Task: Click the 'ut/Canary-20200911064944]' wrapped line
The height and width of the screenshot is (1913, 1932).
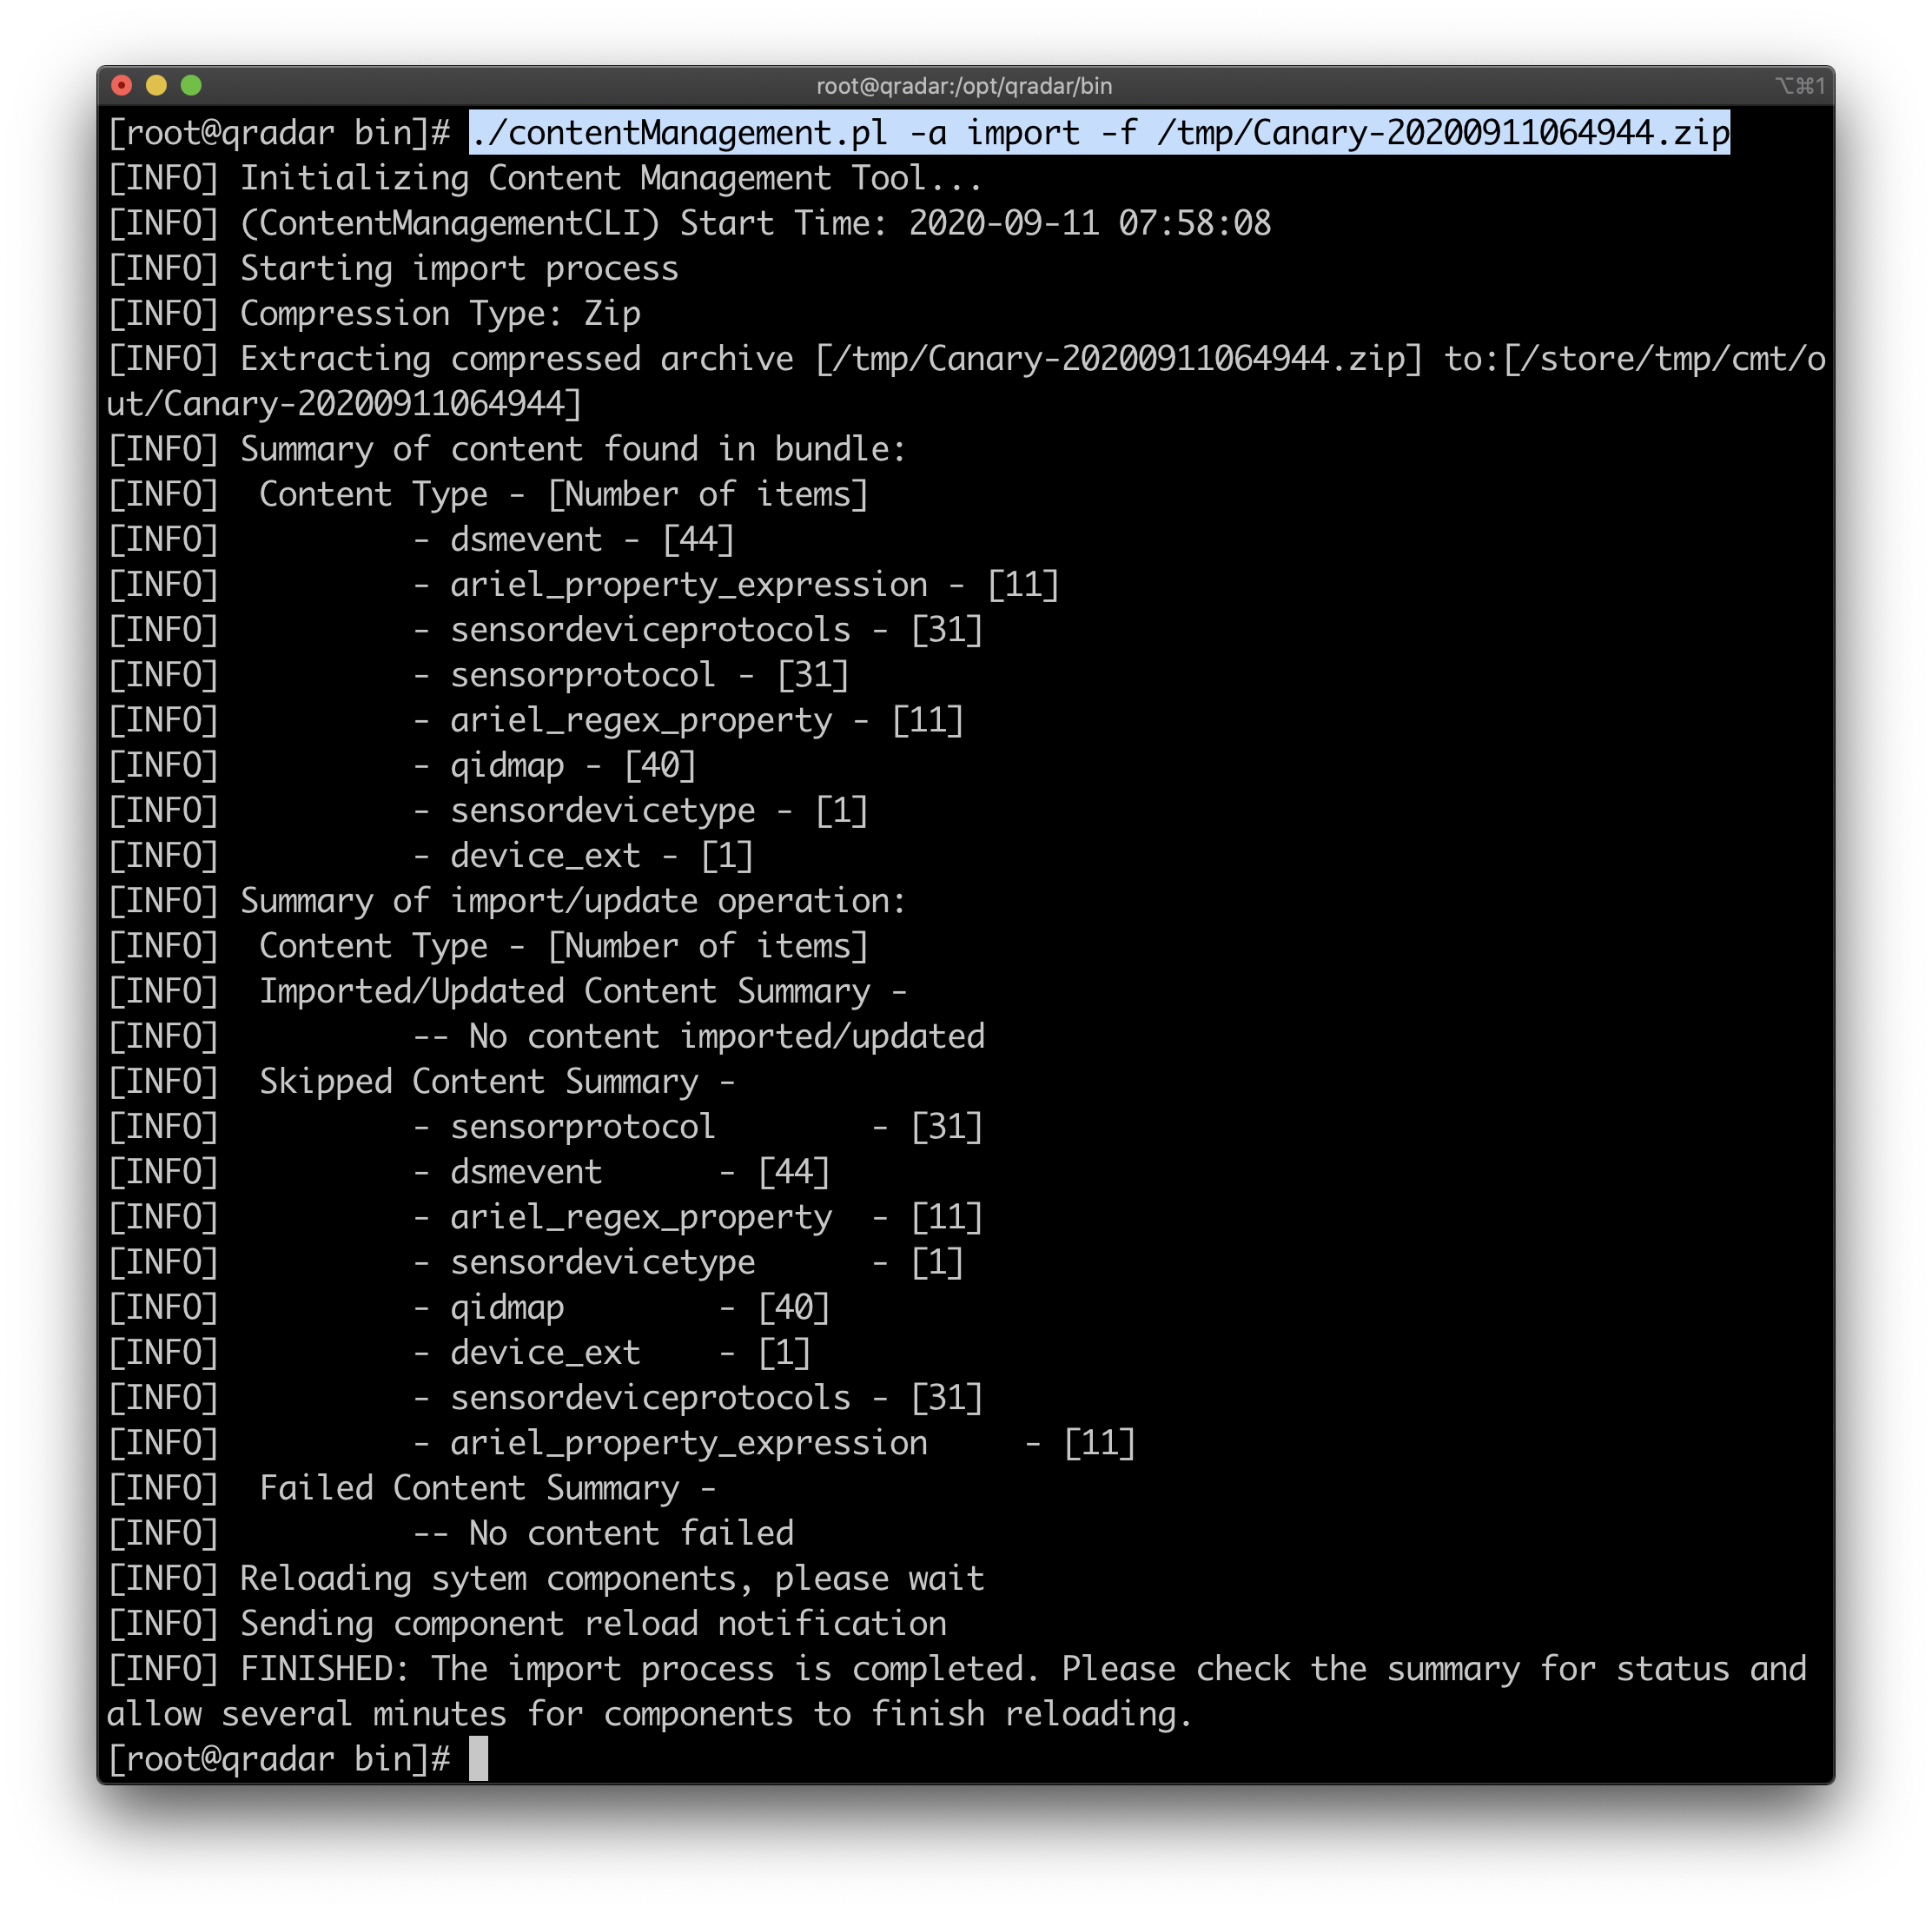Action: pyautogui.click(x=344, y=404)
